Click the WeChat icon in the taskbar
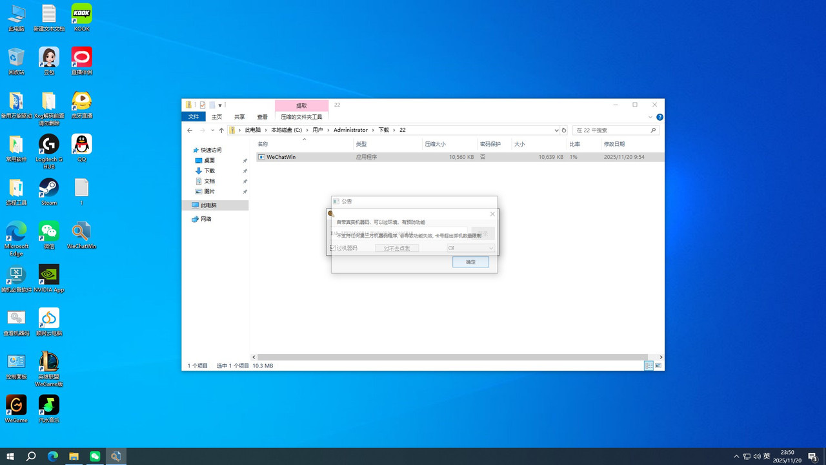Image resolution: width=826 pixels, height=465 pixels. point(95,456)
